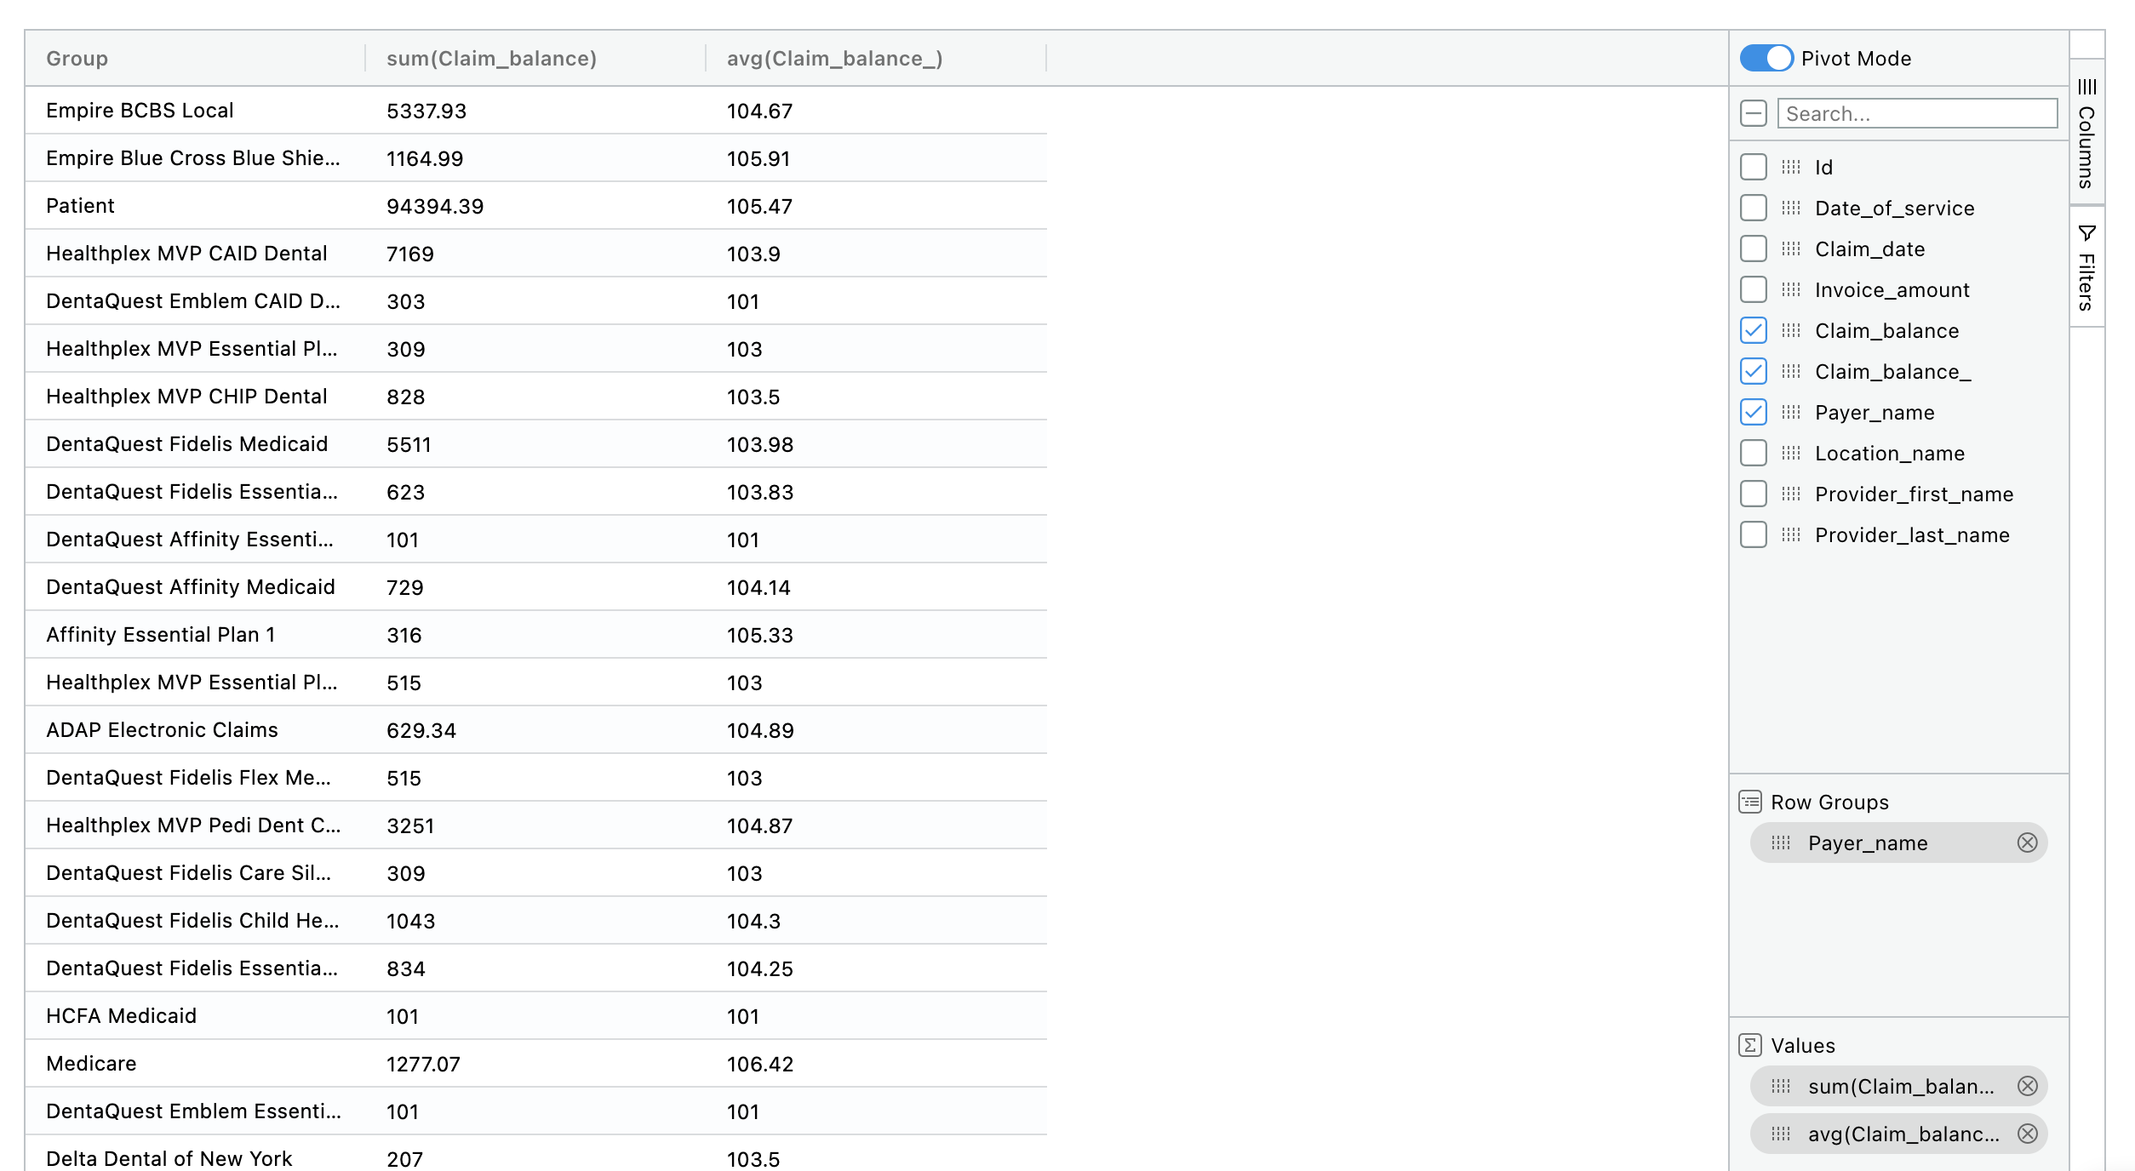Viewport: 2135px width, 1171px height.
Task: Remove sum(Claim_balance) from Values
Action: click(x=2027, y=1086)
